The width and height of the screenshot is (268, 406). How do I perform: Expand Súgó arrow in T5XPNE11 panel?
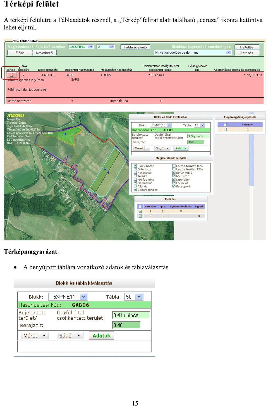pyautogui.click(x=79, y=335)
